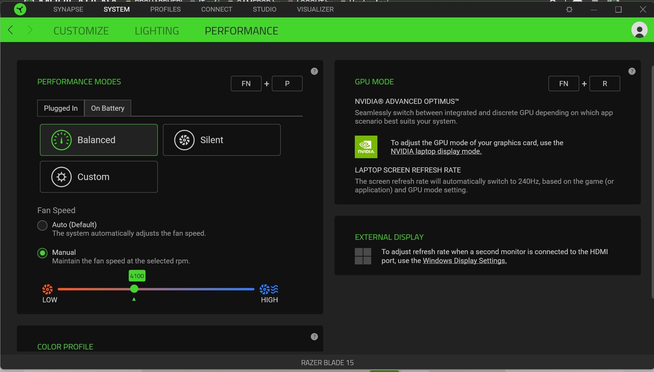Open the Connect tab
The width and height of the screenshot is (654, 372).
pyautogui.click(x=217, y=9)
